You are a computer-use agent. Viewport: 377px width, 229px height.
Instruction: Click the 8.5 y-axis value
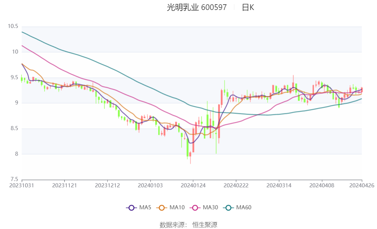click(14, 128)
